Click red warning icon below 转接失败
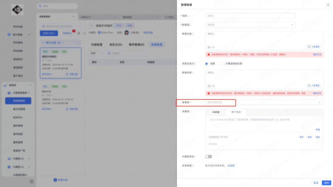The image size is (333, 187). pyautogui.click(x=209, y=93)
